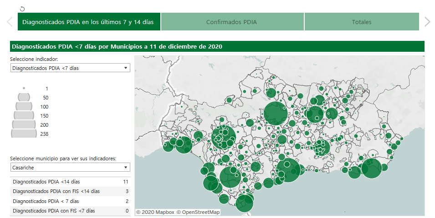Open the Mapbox attribution link
The image size is (435, 218).
coord(155,212)
